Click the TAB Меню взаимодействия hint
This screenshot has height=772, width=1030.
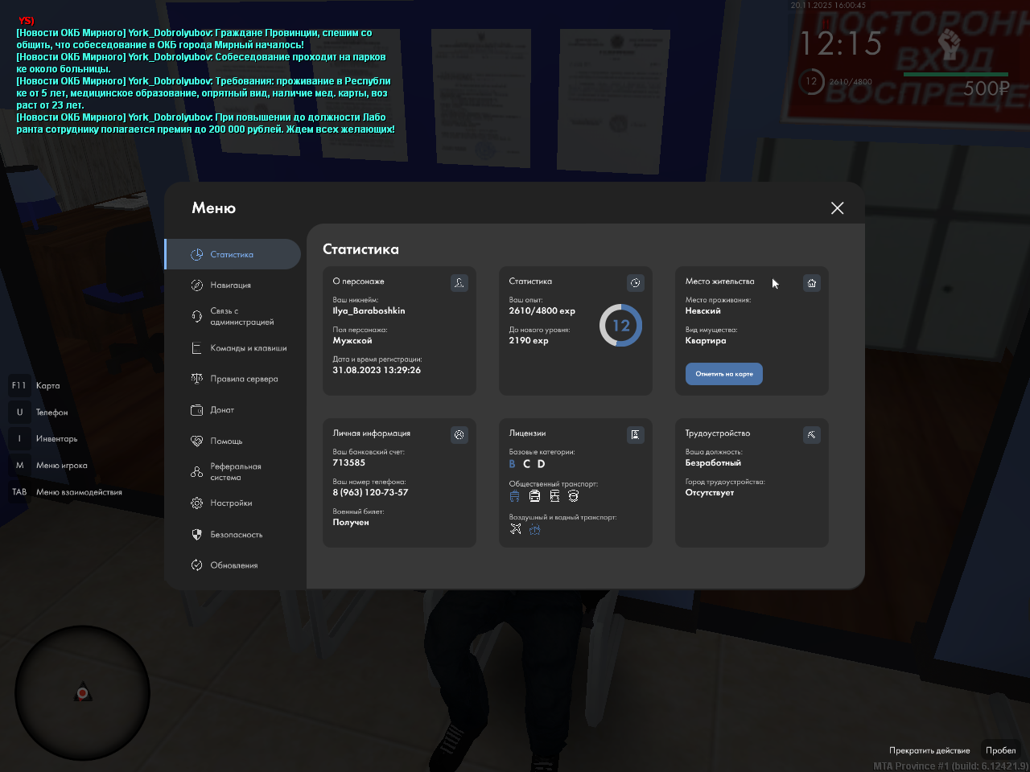pyautogui.click(x=66, y=492)
